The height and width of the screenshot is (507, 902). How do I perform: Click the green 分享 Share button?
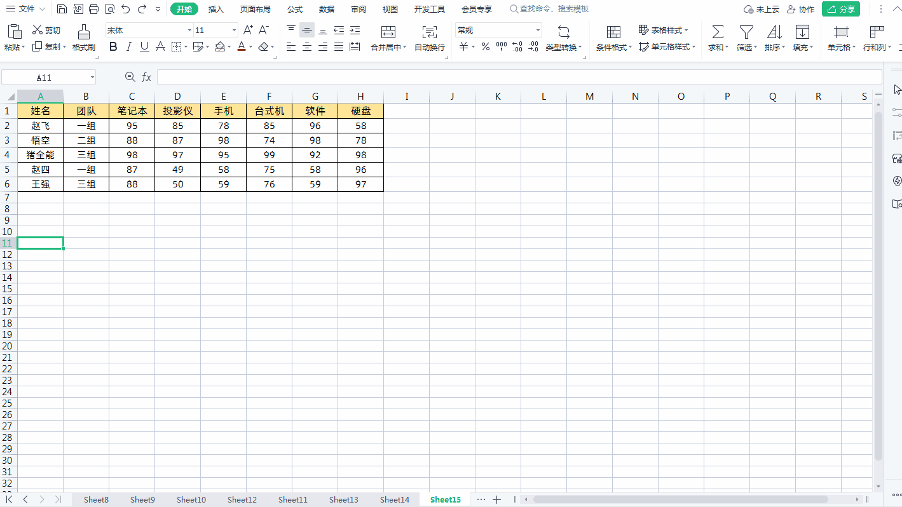pyautogui.click(x=841, y=9)
